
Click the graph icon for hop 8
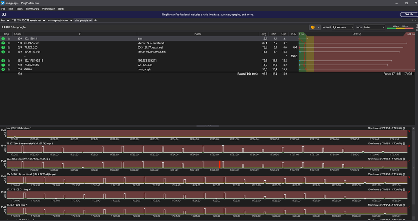[x=9, y=69]
